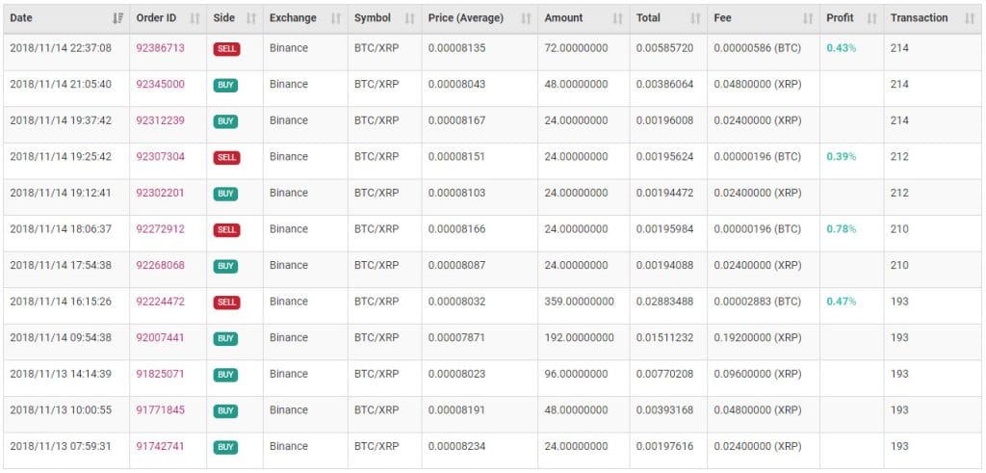
Task: Open order 92224472 details link
Action: pyautogui.click(x=160, y=302)
